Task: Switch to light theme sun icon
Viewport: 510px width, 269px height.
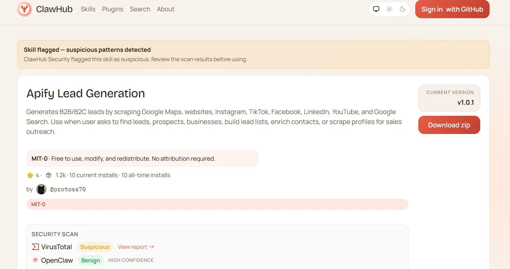Action: click(389, 9)
